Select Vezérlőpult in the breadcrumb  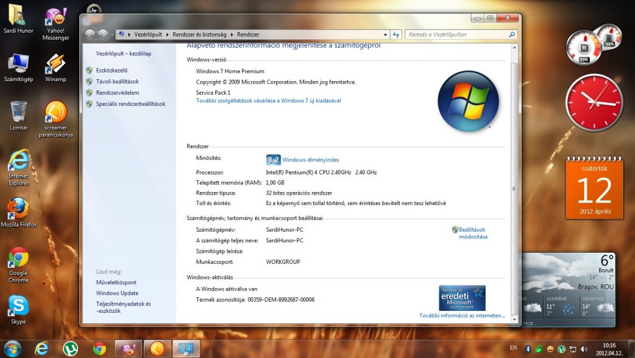point(148,35)
